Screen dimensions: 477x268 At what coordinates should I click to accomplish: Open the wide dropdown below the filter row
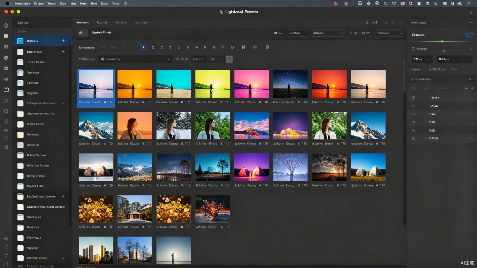click(x=135, y=59)
